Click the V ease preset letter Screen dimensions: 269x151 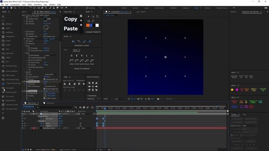(82, 56)
